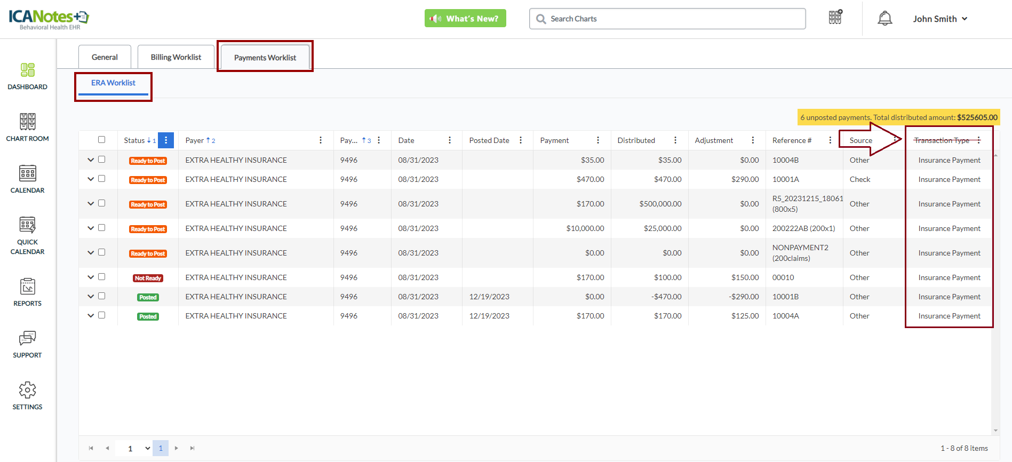Image resolution: width=1012 pixels, height=462 pixels.
Task: Click the notifications bell icon
Action: tap(884, 19)
